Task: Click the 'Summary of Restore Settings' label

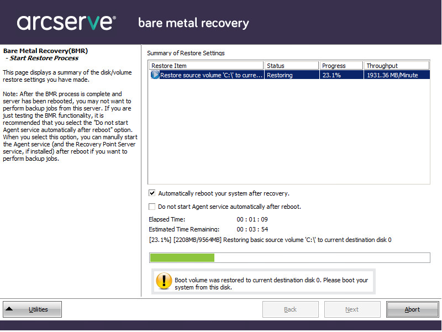Action: pos(186,53)
